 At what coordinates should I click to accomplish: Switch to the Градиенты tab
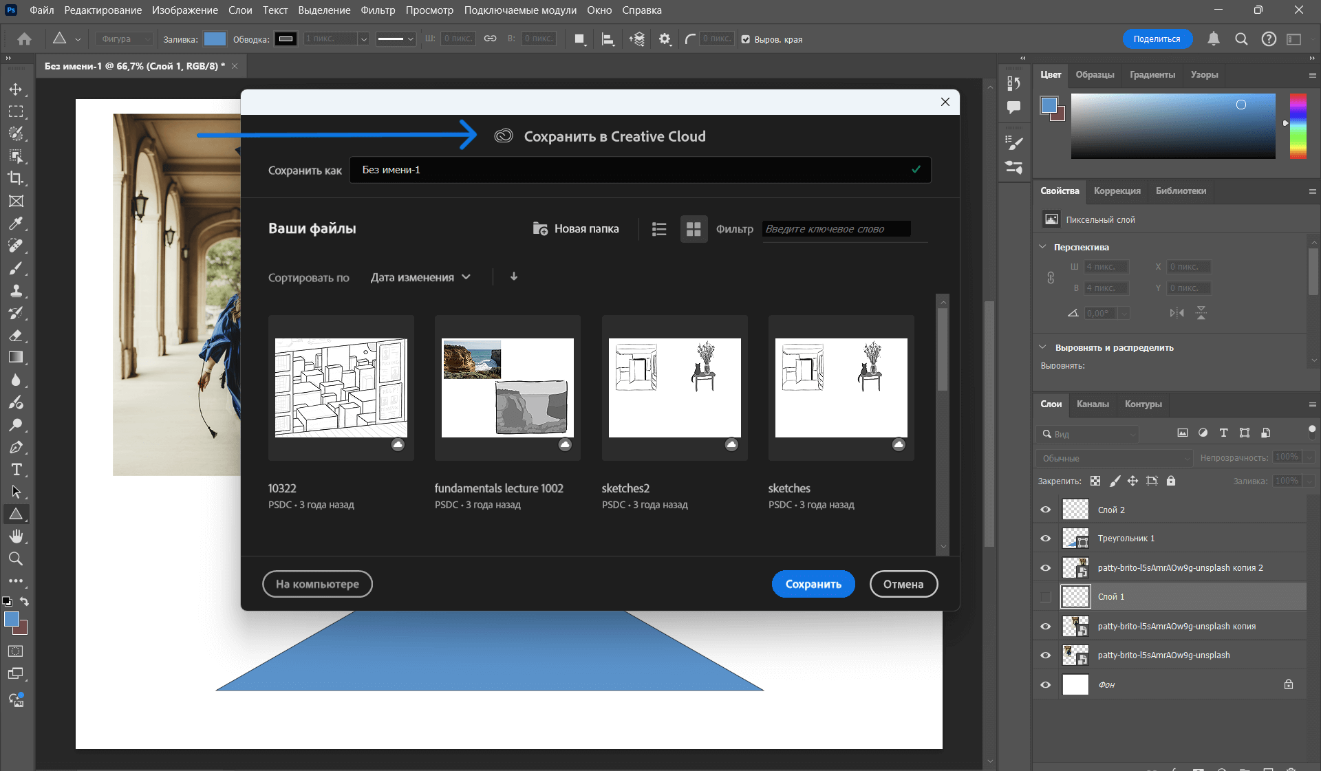1152,74
